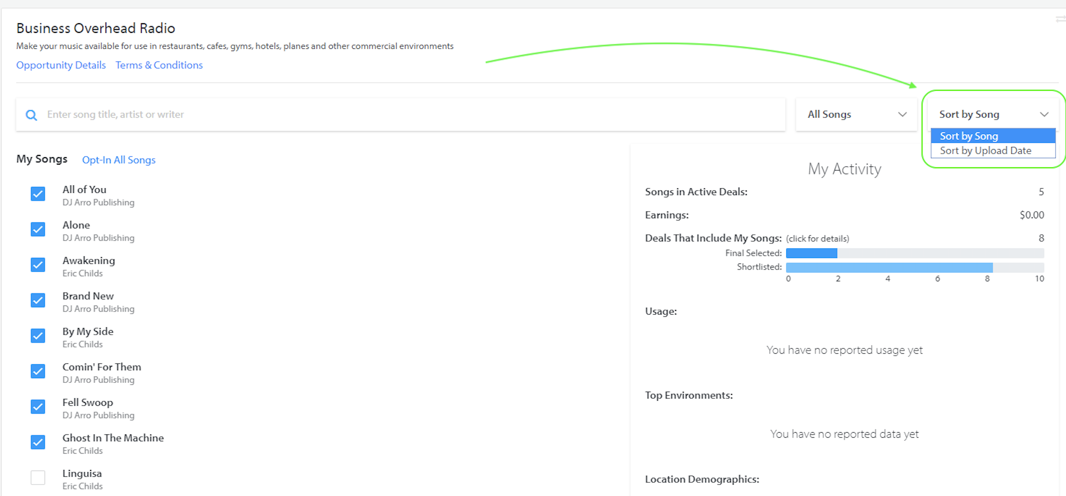Viewport: 1066px width, 496px height.
Task: Click the Business Overhead Radio heading
Action: click(96, 28)
